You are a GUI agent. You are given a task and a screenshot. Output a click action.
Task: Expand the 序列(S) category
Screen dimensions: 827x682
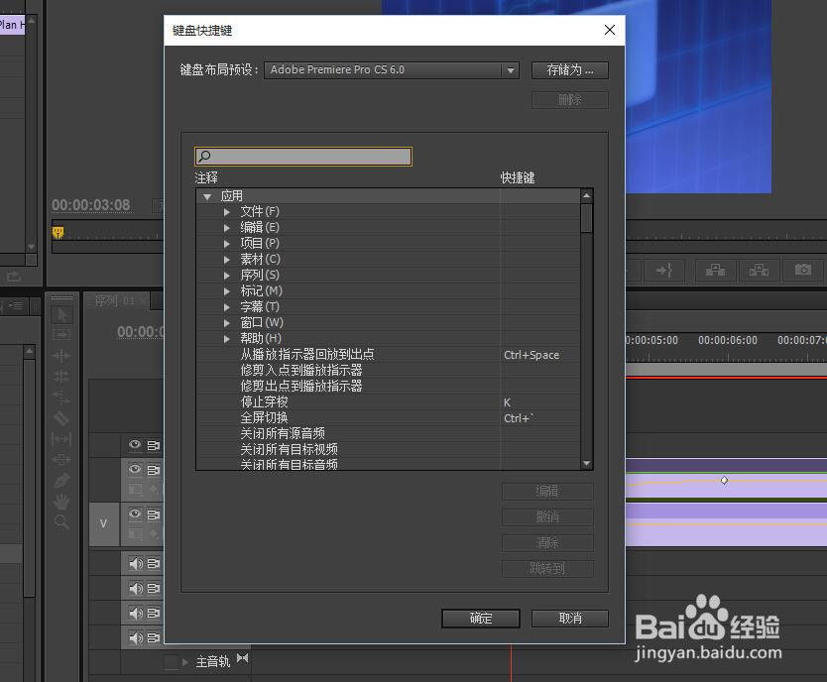click(x=227, y=276)
